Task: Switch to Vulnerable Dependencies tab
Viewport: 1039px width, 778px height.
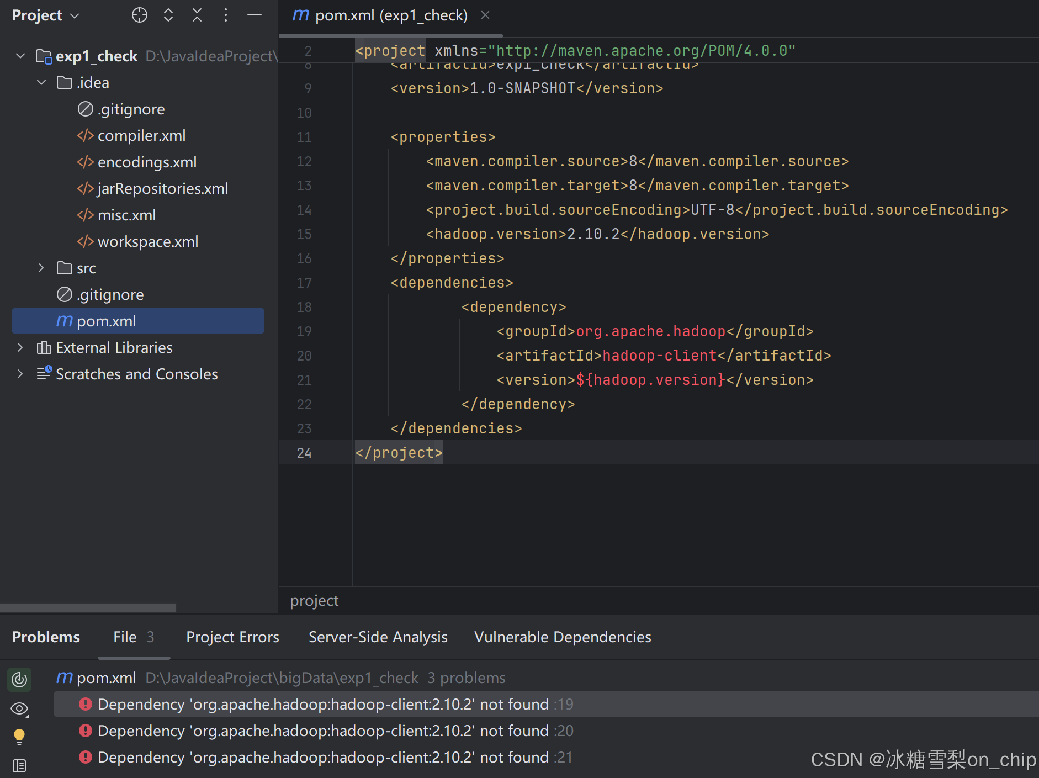Action: [x=562, y=637]
